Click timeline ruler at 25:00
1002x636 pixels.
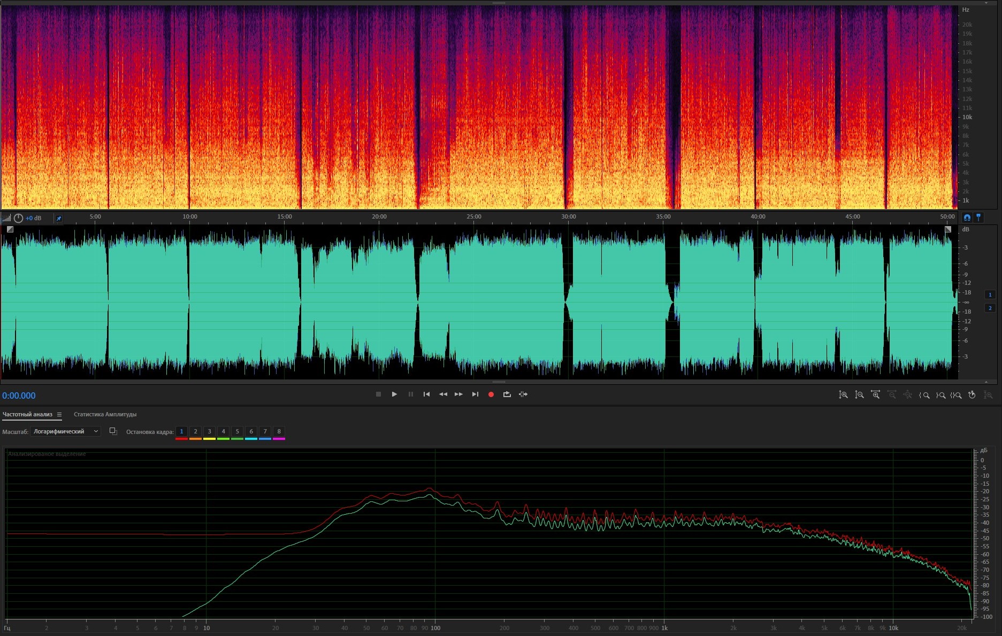click(x=473, y=216)
